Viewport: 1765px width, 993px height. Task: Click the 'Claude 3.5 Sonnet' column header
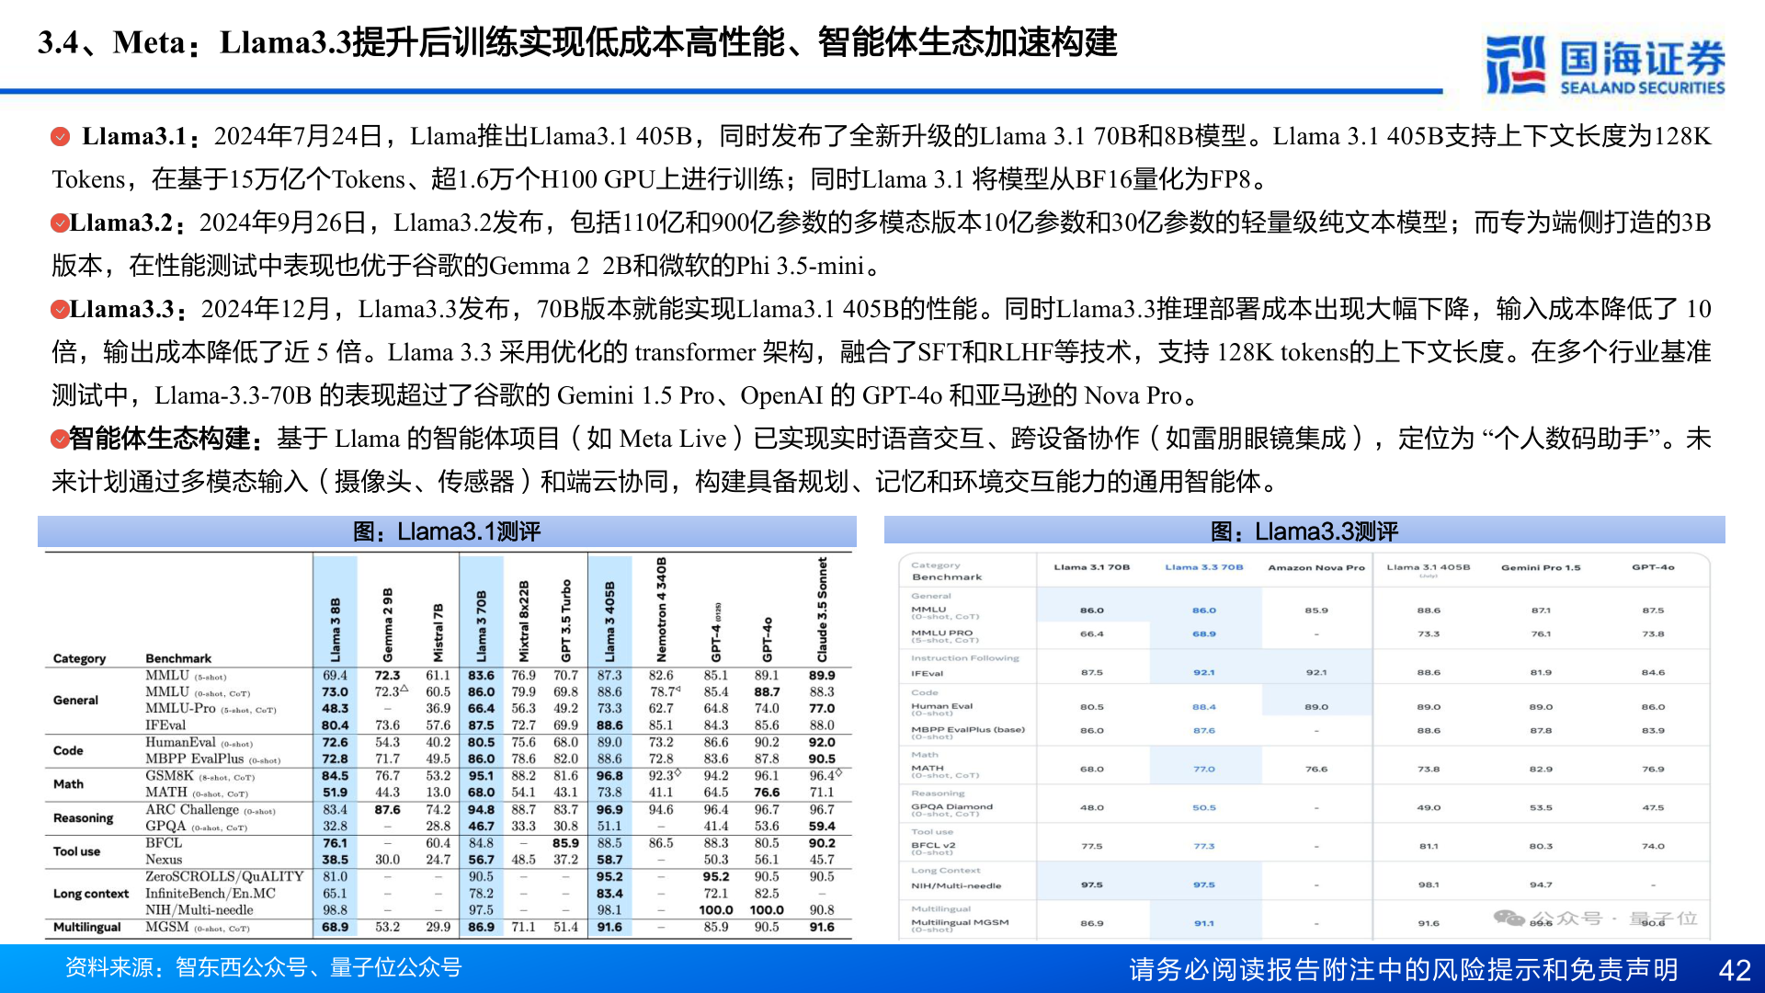pyautogui.click(x=822, y=610)
